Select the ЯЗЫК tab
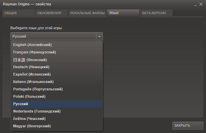The height and width of the screenshot is (133, 206). click(123, 13)
